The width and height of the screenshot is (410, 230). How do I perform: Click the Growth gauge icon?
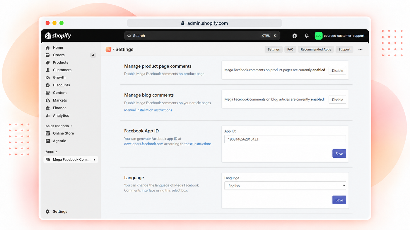coord(48,78)
